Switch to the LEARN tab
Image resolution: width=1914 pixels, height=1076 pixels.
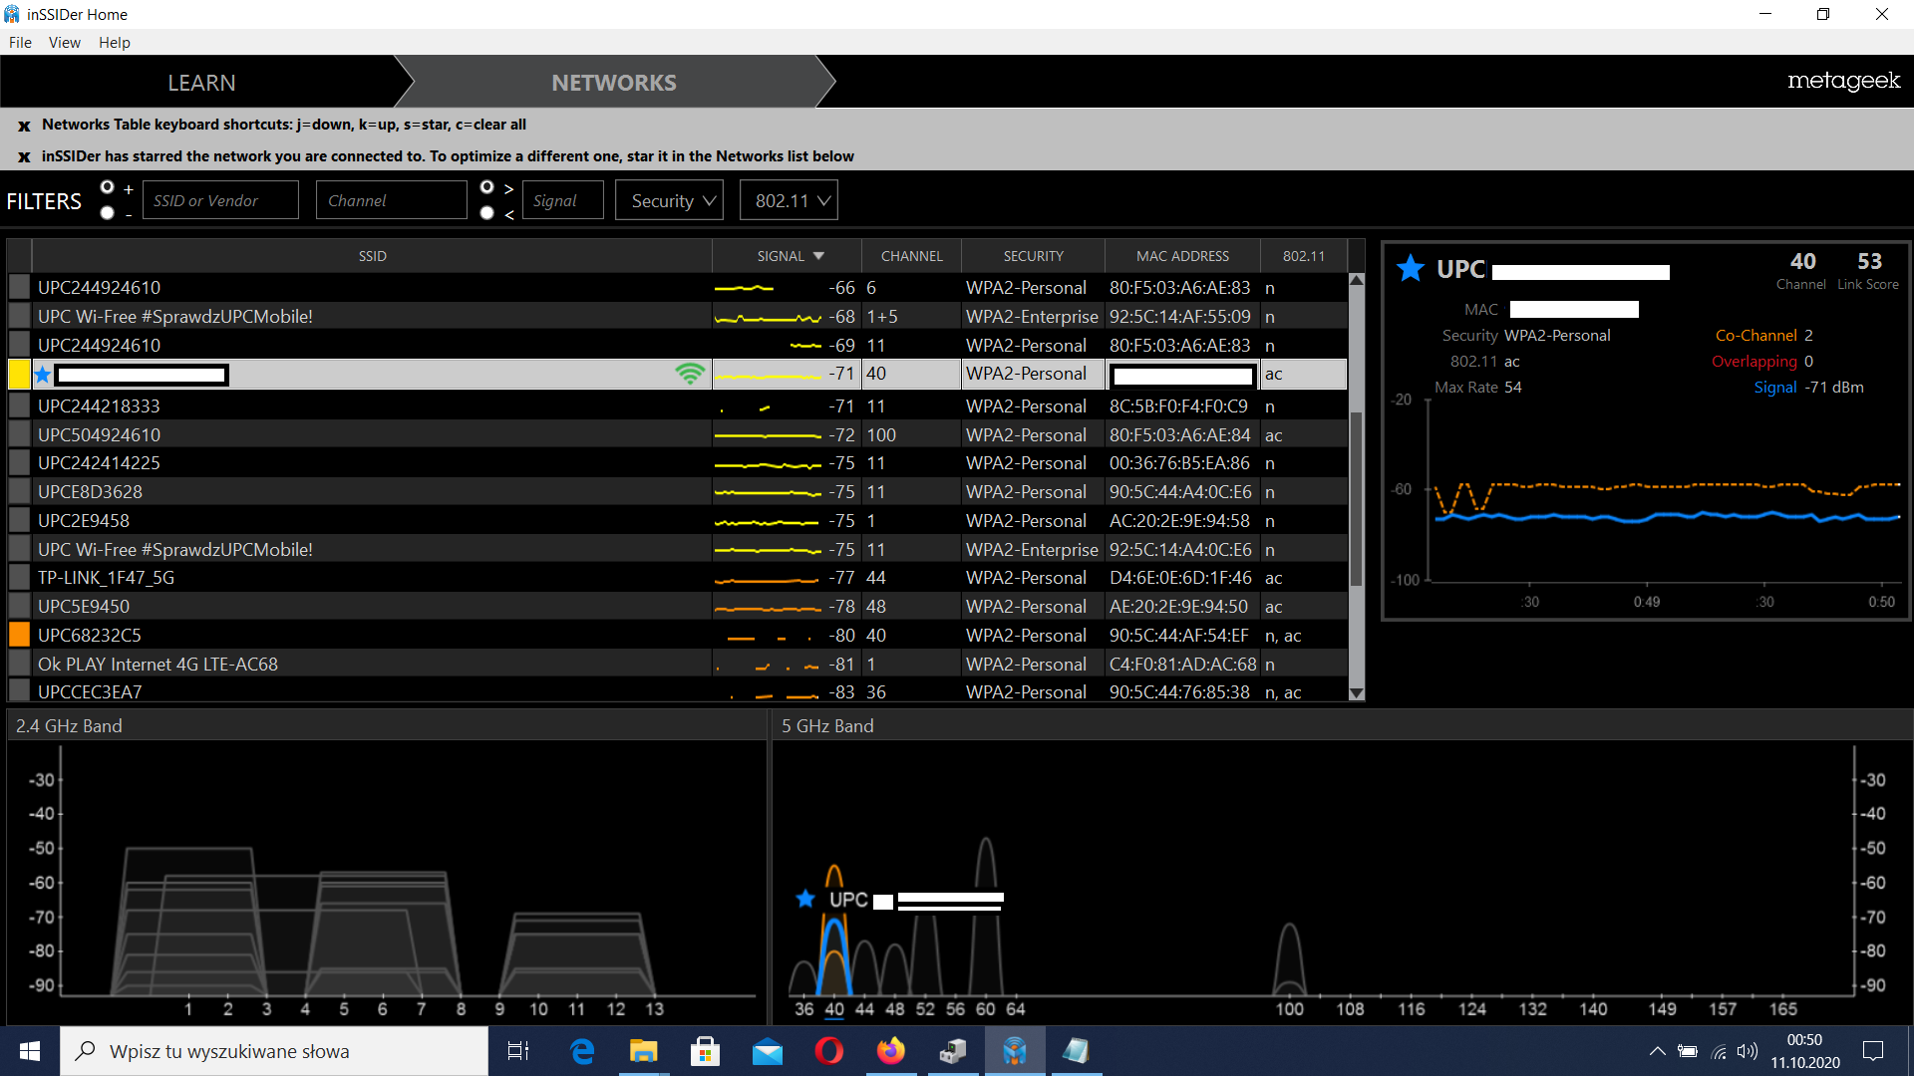(201, 83)
